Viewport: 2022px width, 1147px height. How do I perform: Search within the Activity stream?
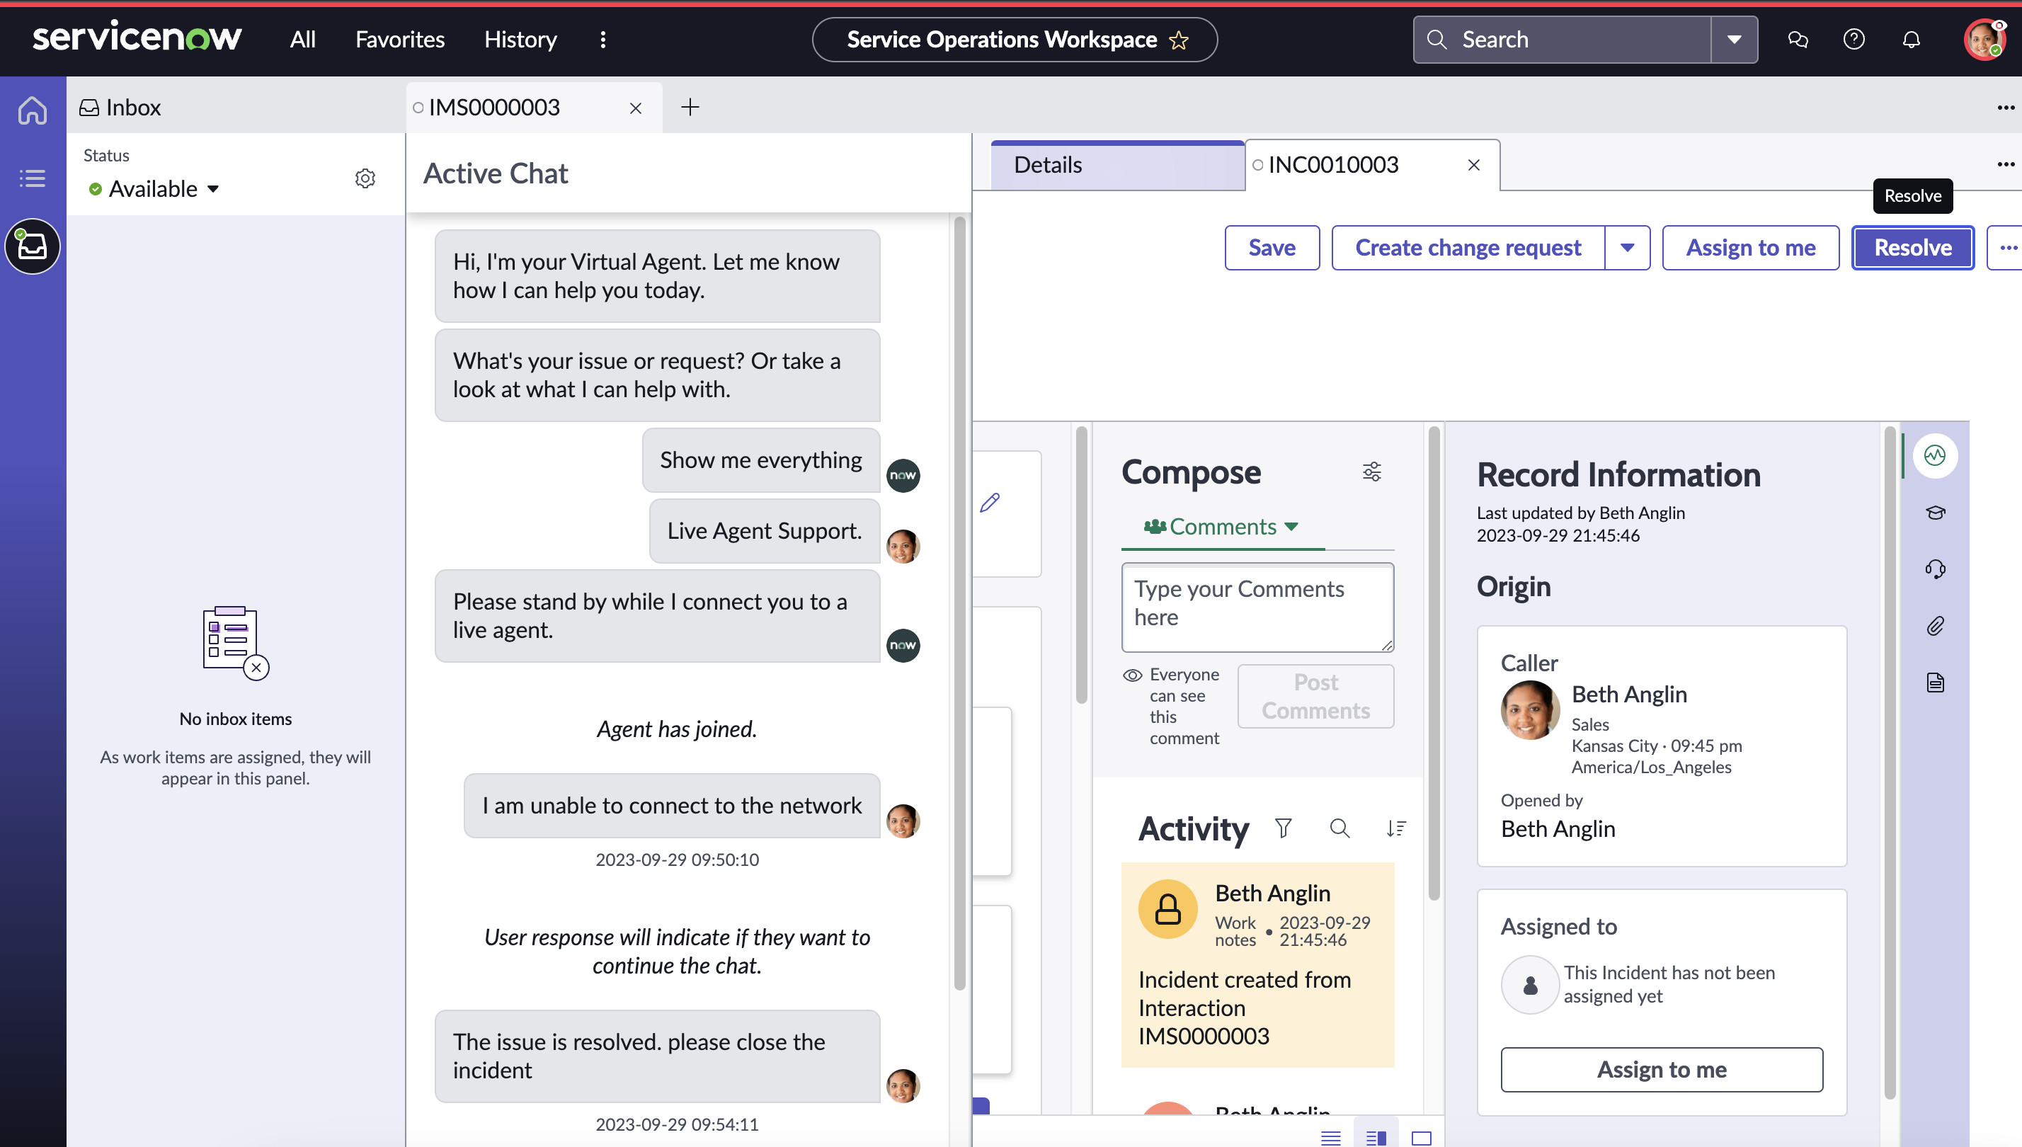coord(1339,828)
